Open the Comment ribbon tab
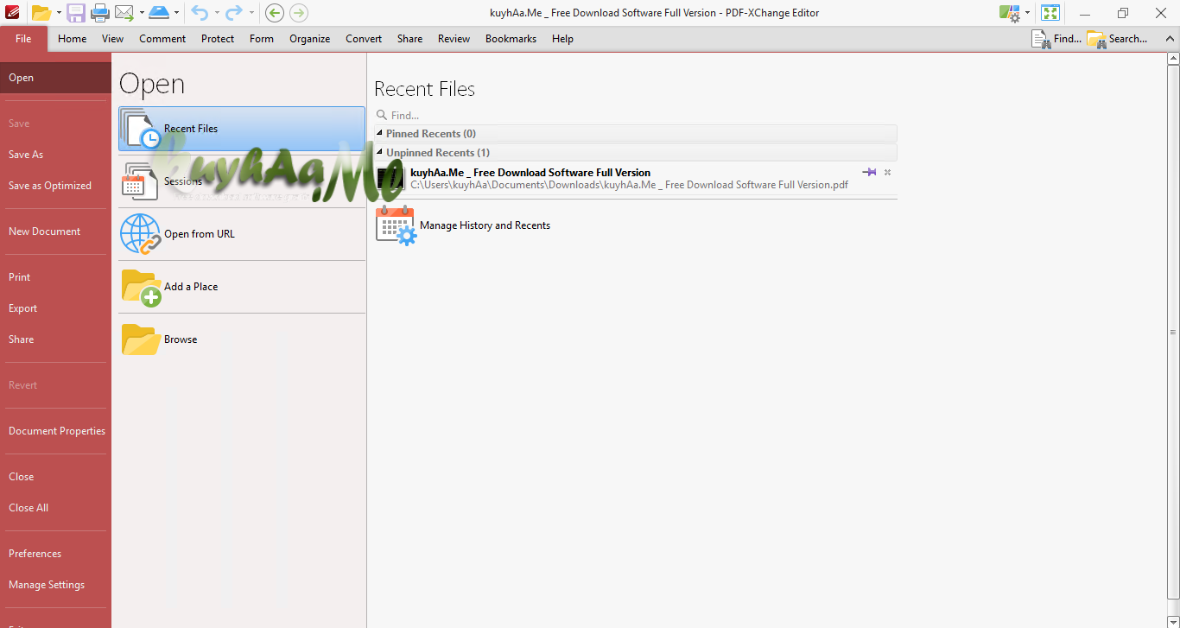 coord(162,39)
